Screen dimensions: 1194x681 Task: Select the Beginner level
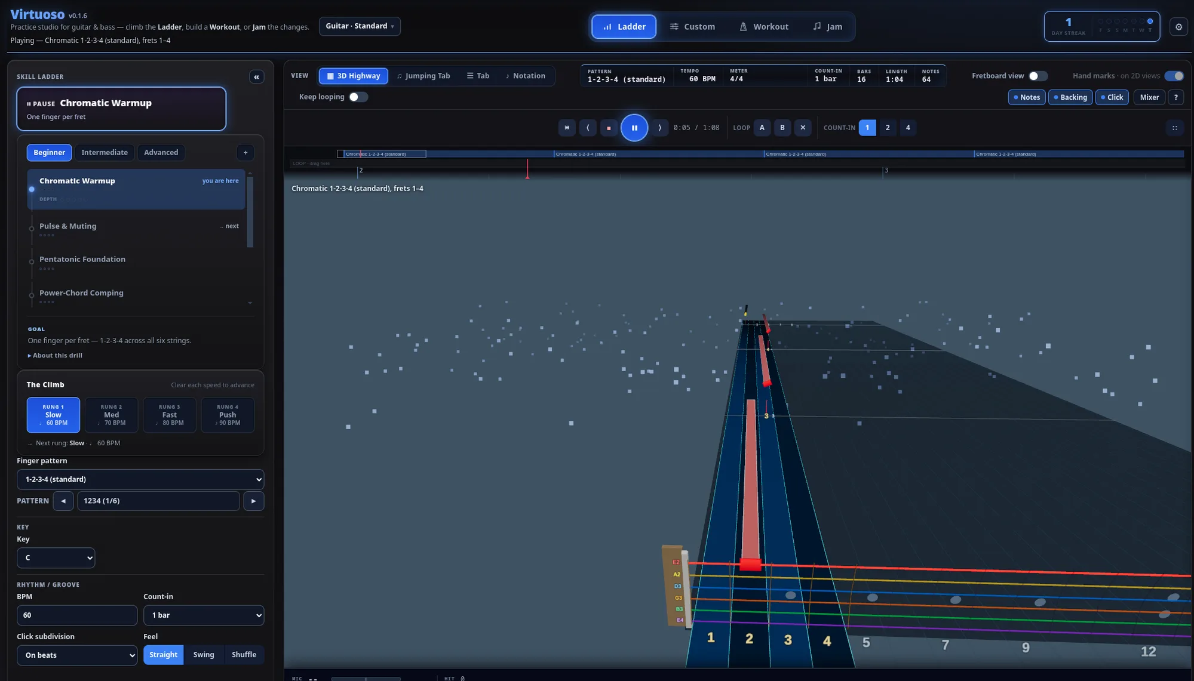49,153
